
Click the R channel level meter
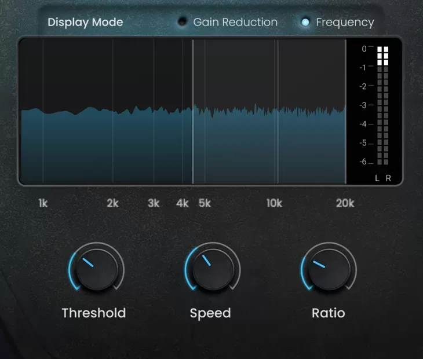[x=386, y=105]
